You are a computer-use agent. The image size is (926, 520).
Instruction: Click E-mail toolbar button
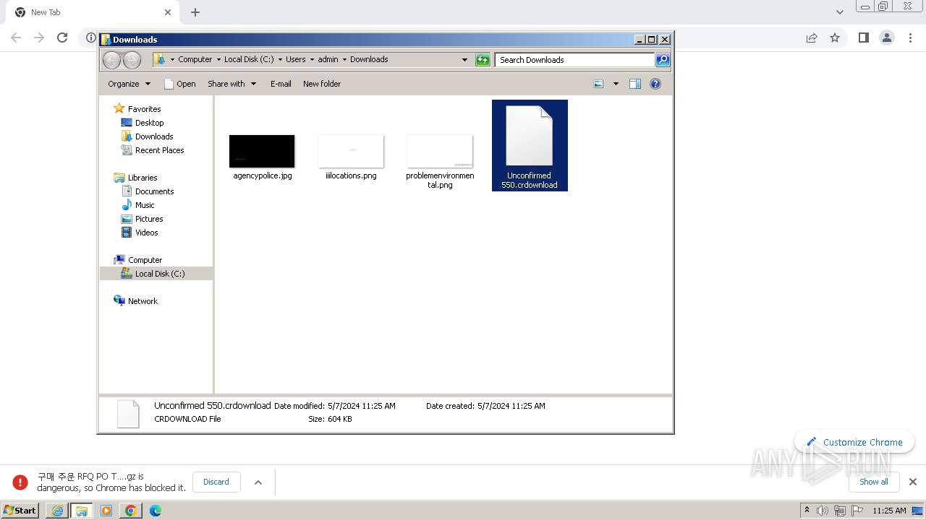point(281,84)
